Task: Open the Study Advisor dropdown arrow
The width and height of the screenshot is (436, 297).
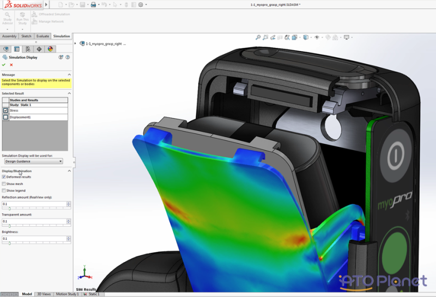Action: coord(8,29)
